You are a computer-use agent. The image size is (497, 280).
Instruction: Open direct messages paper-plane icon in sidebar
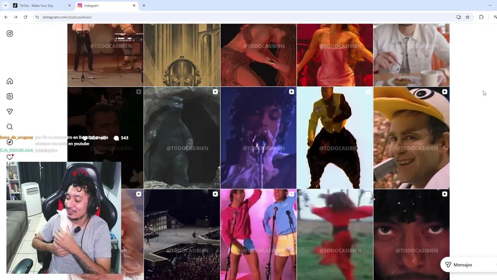click(x=10, y=112)
